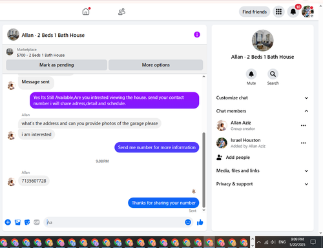Image resolution: width=323 pixels, height=248 pixels.
Task: Collapse Chat members section
Action: click(262, 111)
